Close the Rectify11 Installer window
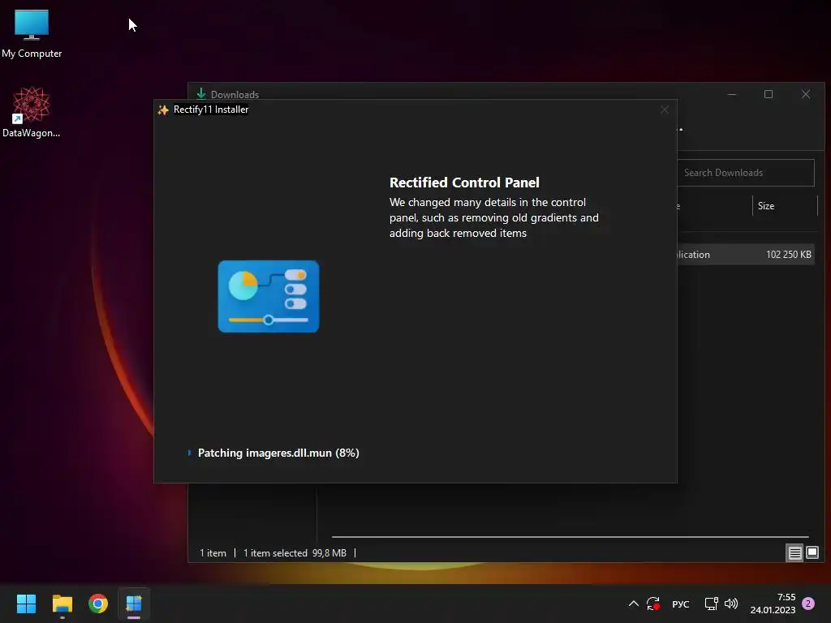Screen dimensions: 831x623 pos(665,110)
